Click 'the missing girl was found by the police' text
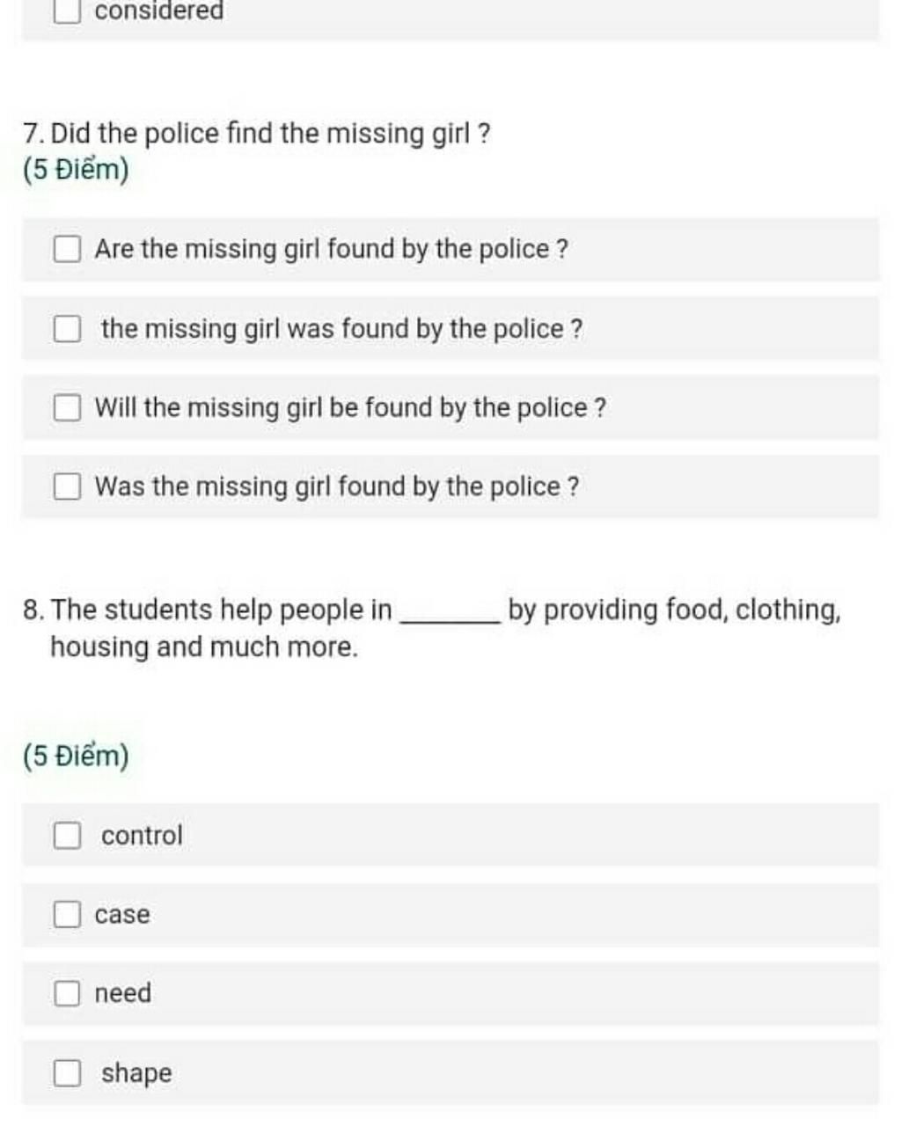Screen dimensions: 901x1126 [342, 329]
